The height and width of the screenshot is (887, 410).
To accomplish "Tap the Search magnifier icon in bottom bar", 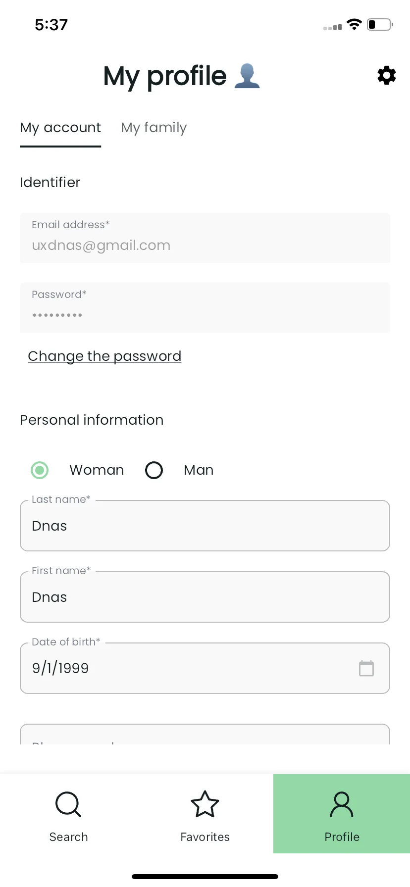I will coord(68,804).
